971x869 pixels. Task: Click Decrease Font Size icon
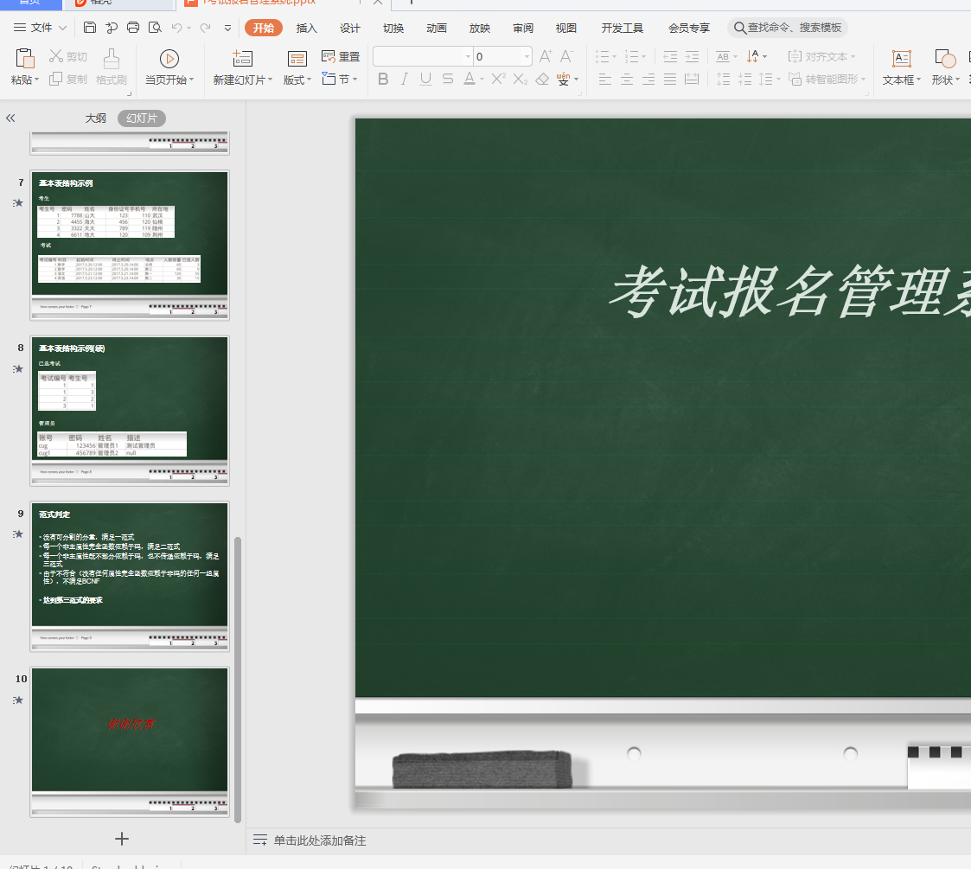pos(566,56)
